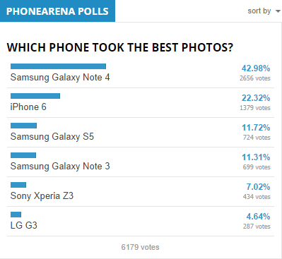Click the LG G3 result bar
282x259 pixels.
[16, 215]
